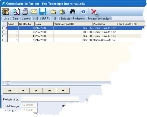Switch to the ISS tab
Viewport: 147px width, 117px height.
55,19
